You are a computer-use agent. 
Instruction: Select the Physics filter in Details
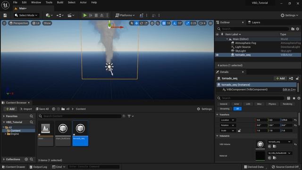click(x=272, y=104)
